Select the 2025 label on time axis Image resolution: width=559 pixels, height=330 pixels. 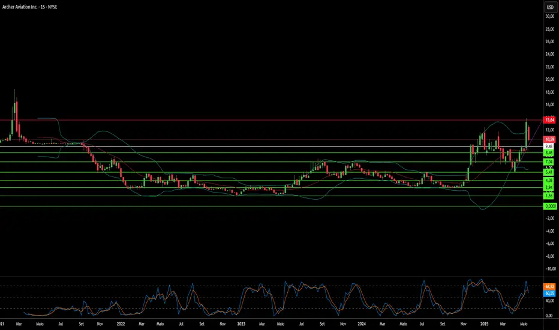(484, 324)
